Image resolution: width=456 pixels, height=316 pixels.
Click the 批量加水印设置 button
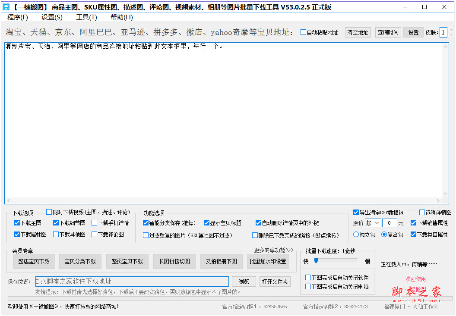point(268,261)
